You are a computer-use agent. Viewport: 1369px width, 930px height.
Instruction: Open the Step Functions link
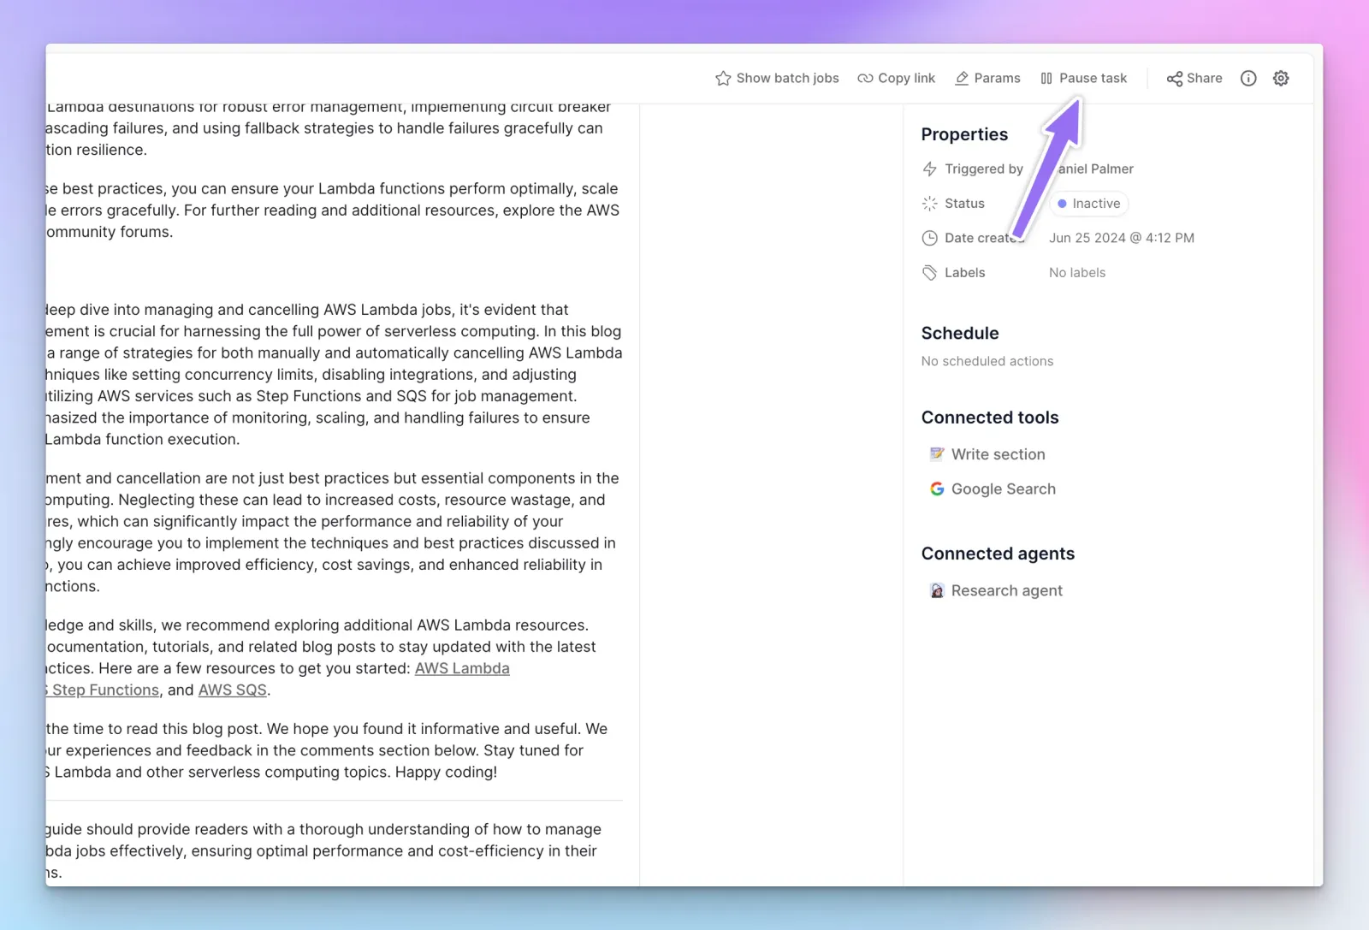[103, 690]
